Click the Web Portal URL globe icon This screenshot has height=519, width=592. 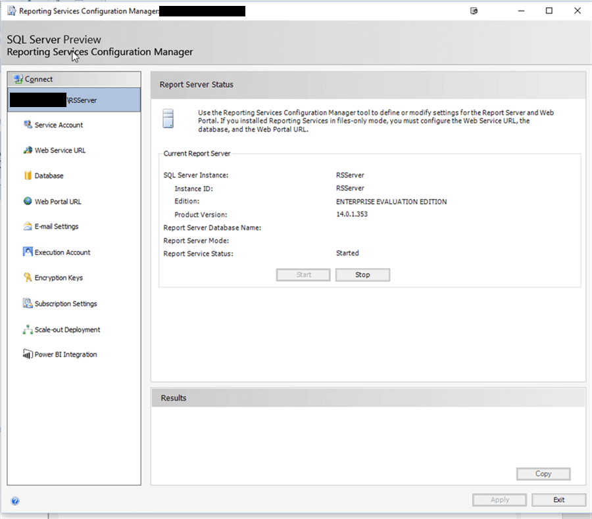coord(28,201)
